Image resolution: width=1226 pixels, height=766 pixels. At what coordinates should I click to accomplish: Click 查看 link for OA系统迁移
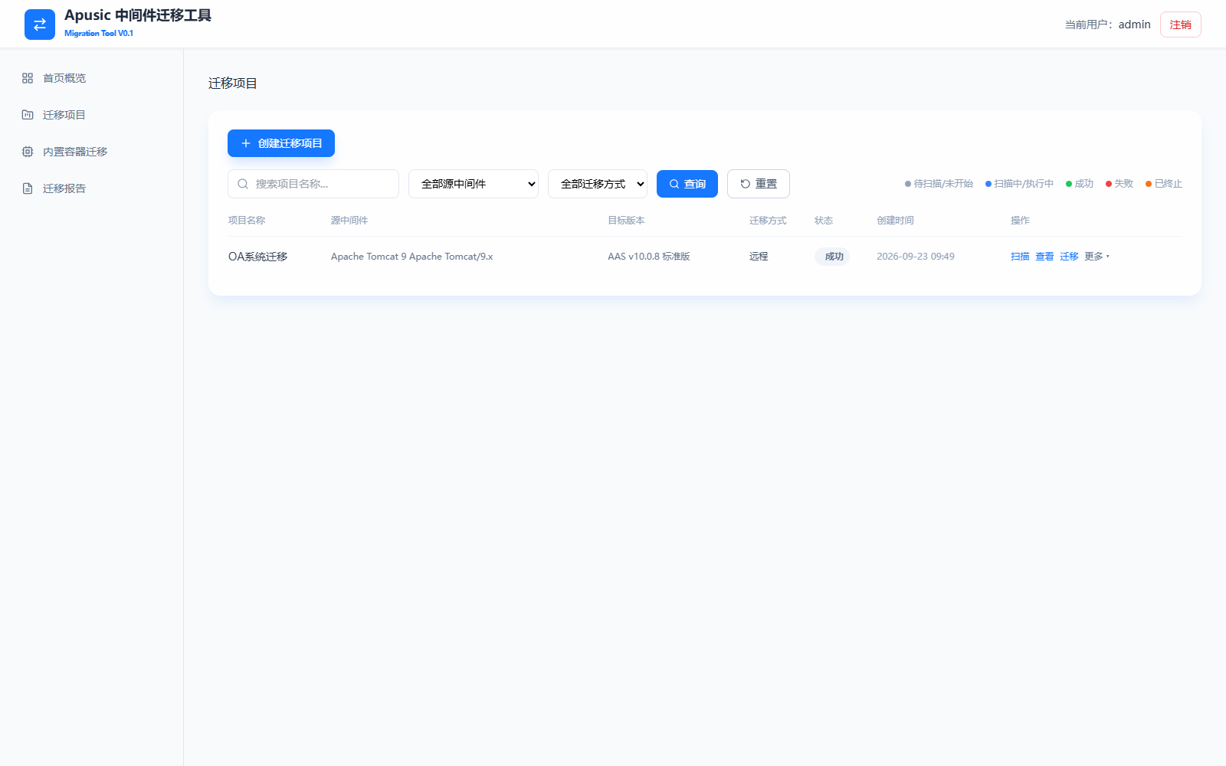(1044, 257)
